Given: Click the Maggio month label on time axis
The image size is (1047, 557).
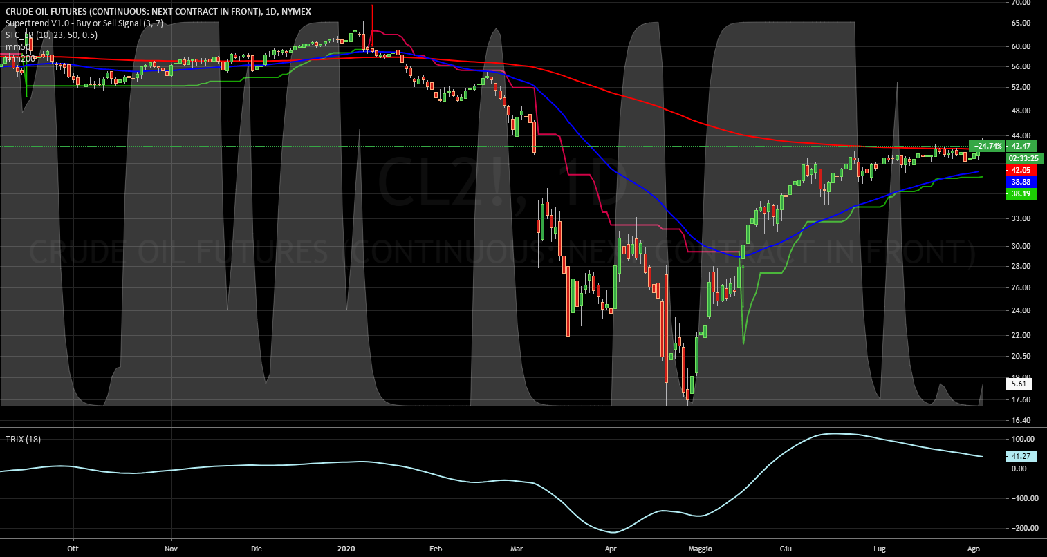Looking at the screenshot, I should (x=701, y=550).
